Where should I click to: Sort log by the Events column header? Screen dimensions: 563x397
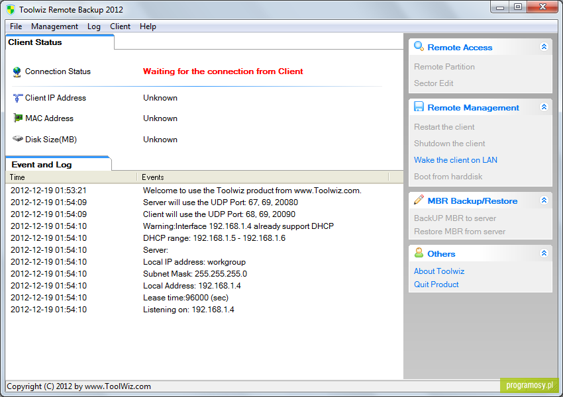[263, 177]
